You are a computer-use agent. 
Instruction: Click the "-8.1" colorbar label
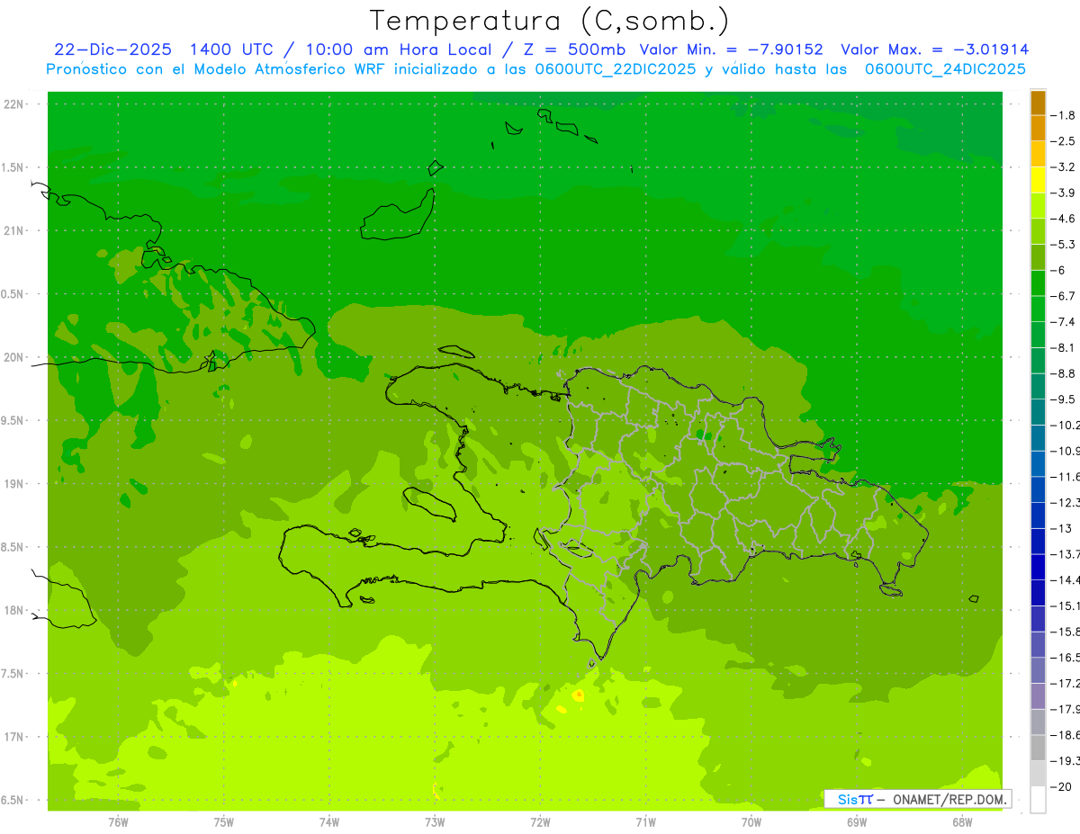point(1064,347)
